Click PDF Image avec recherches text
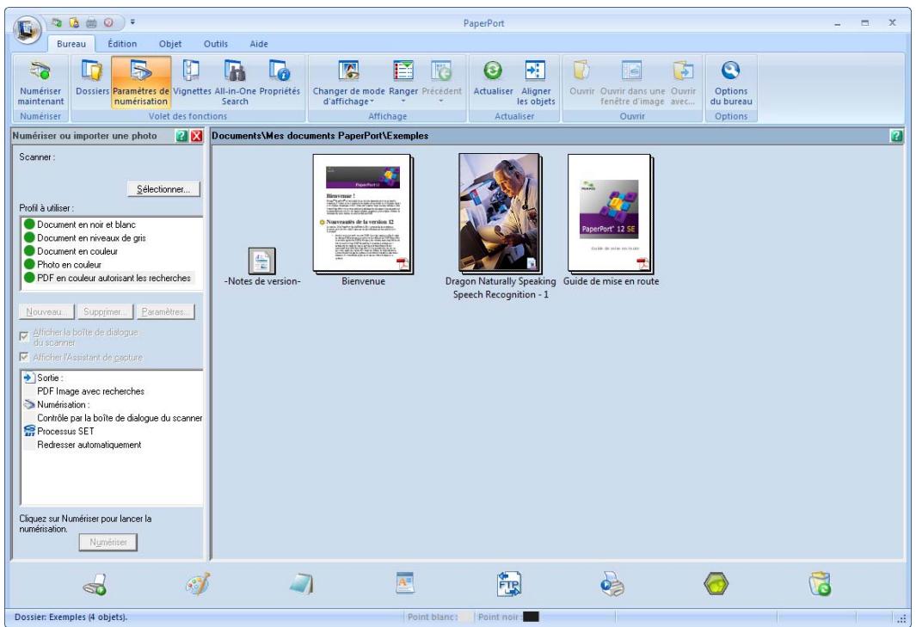 90,391
